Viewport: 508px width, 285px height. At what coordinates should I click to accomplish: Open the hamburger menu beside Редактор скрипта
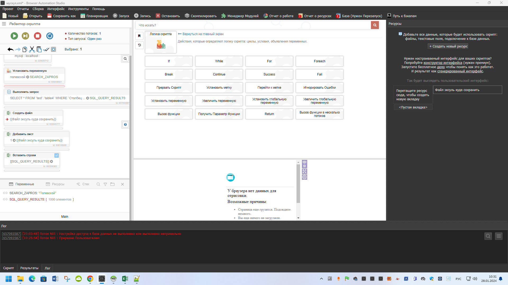[4, 24]
